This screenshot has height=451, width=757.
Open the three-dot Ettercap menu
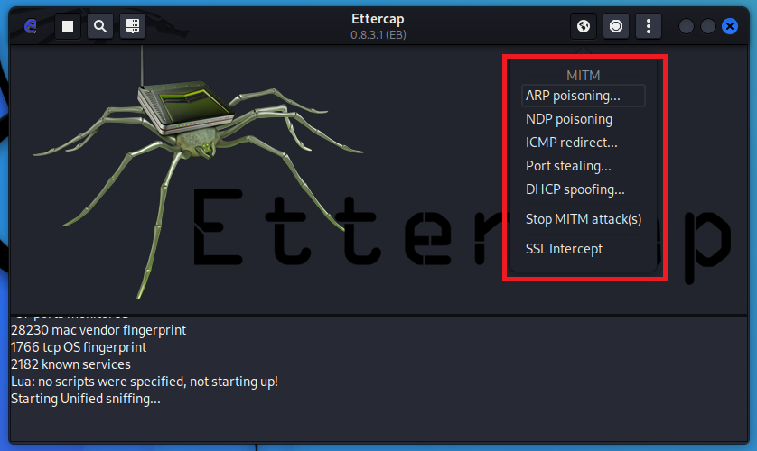pyautogui.click(x=649, y=26)
